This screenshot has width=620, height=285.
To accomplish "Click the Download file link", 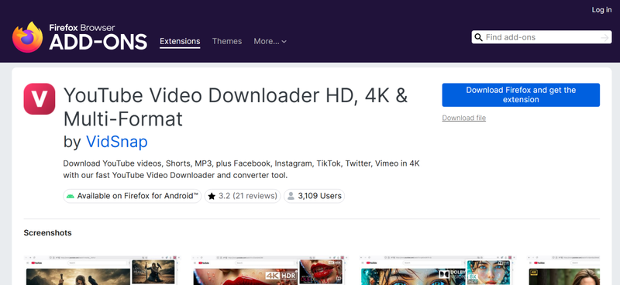I will [x=463, y=118].
